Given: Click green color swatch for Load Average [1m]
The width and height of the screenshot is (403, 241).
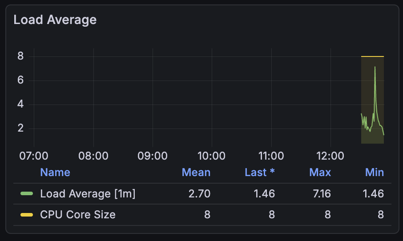Looking at the screenshot, I should click(27, 194).
